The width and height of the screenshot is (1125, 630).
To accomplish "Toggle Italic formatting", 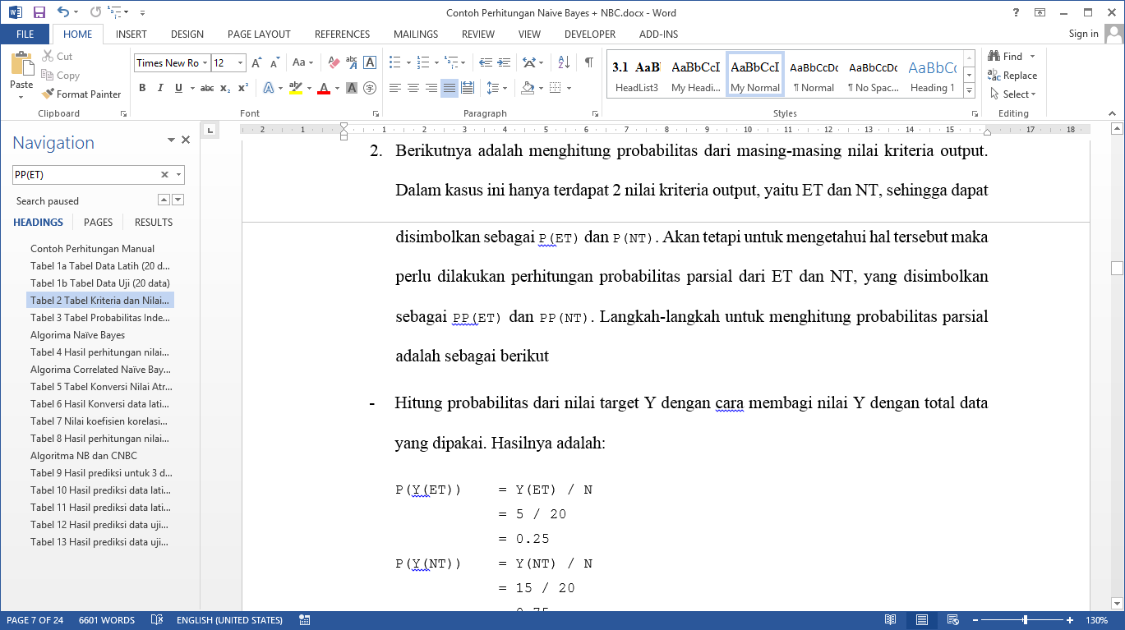I will pos(160,88).
